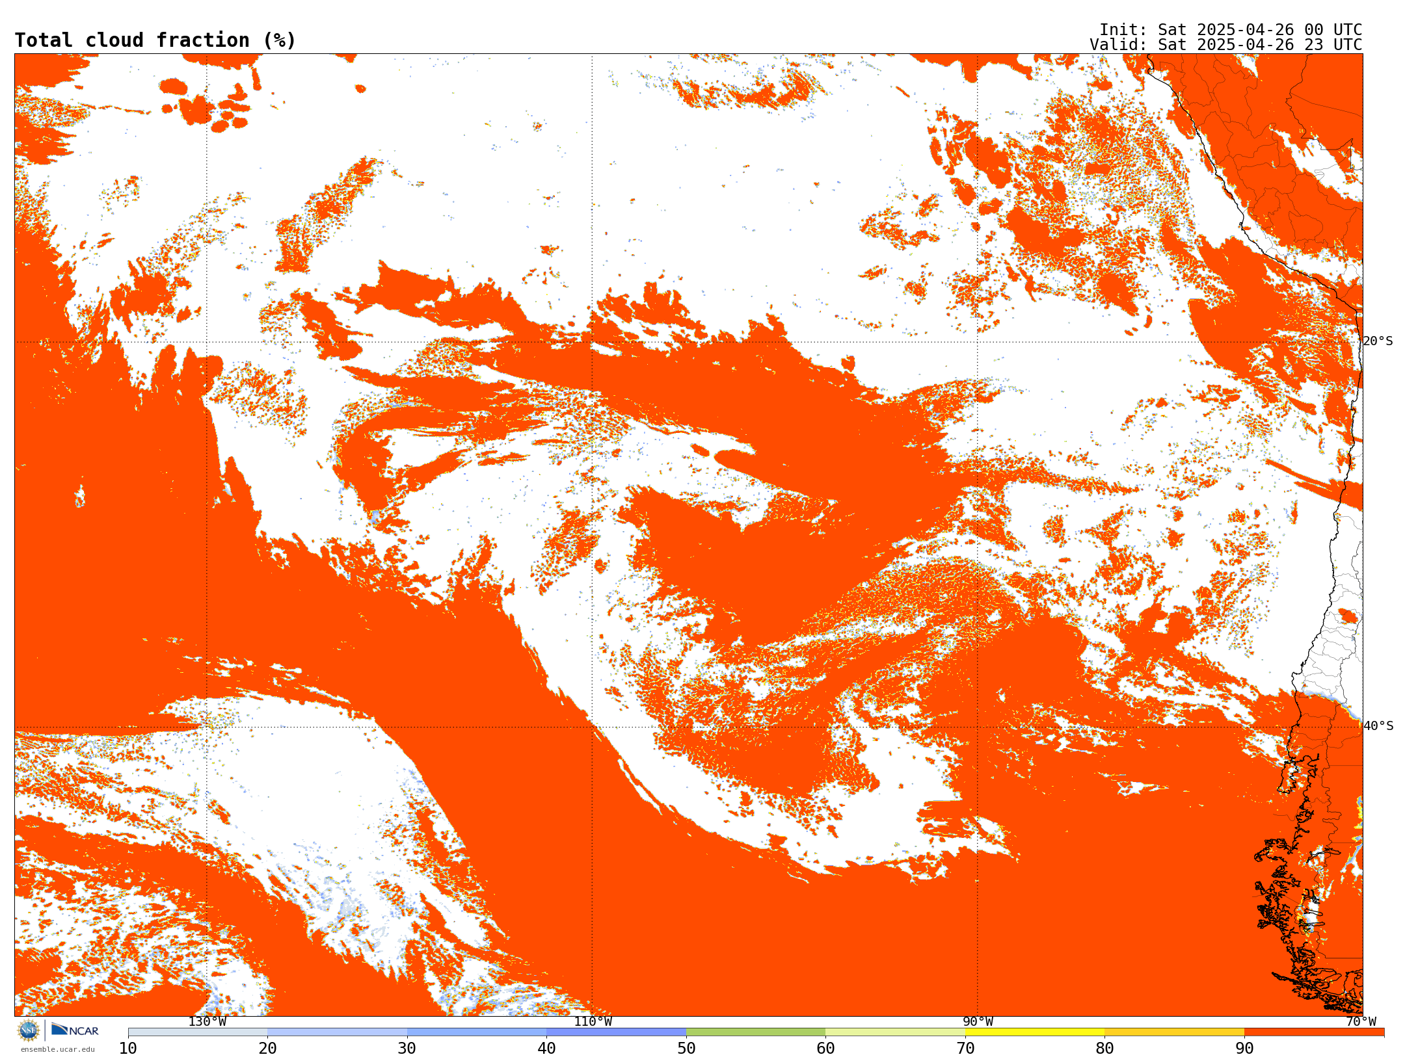The height and width of the screenshot is (1057, 1405).
Task: Click the 110°W longitude label
Action: pyautogui.click(x=593, y=1022)
